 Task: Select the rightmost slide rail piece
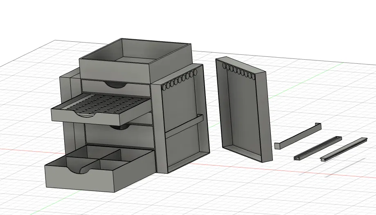click(x=344, y=150)
